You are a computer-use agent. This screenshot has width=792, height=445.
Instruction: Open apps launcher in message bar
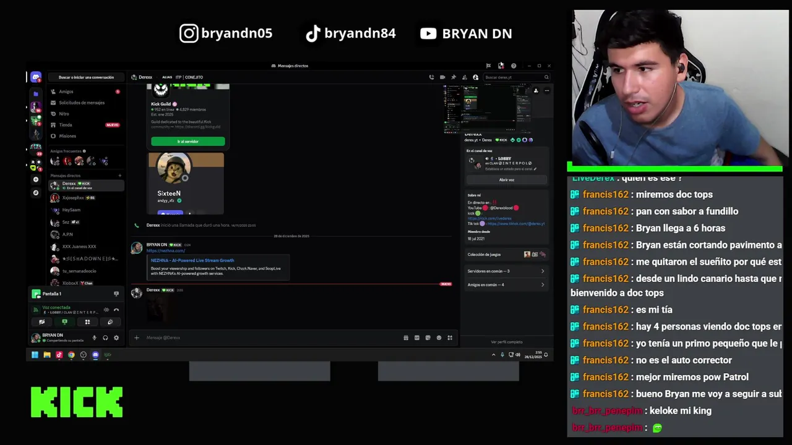[x=450, y=337]
